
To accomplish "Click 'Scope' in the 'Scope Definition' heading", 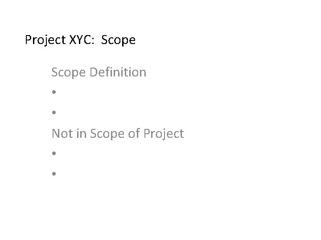I will 69,72.
